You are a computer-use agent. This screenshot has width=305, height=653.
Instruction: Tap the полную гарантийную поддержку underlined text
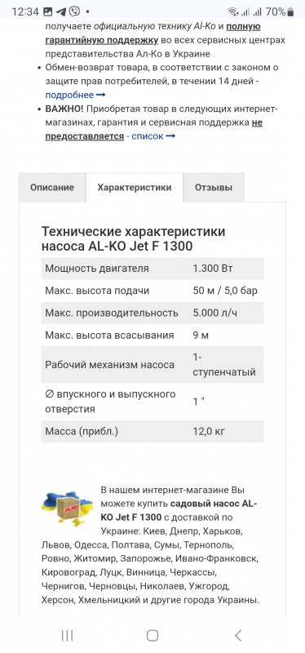click(x=153, y=33)
